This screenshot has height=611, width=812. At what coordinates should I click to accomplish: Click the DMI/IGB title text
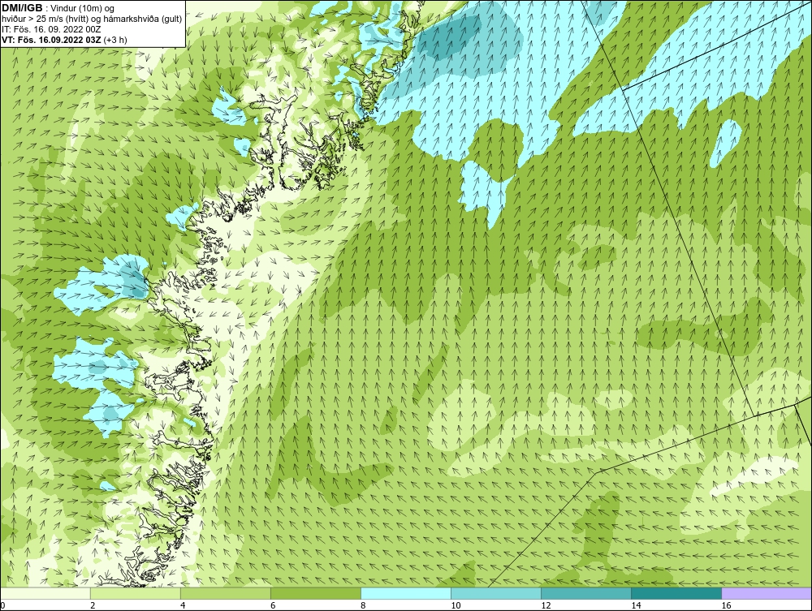pyautogui.click(x=22, y=8)
